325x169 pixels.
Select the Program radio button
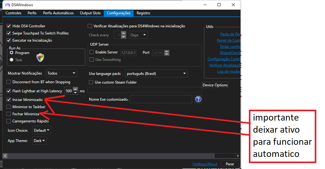[x=11, y=53]
